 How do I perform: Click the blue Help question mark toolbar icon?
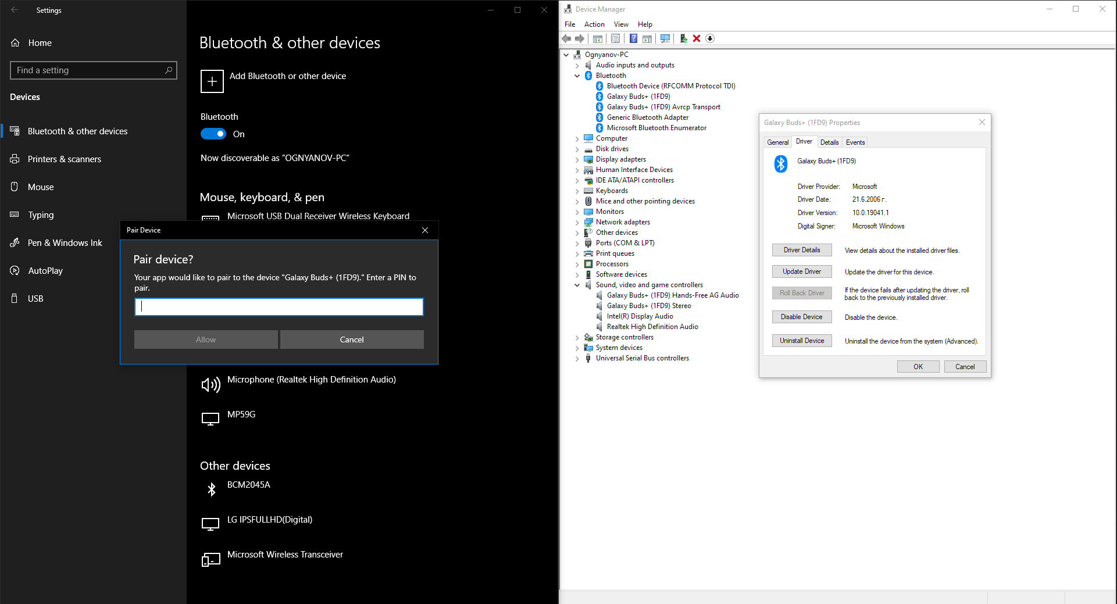point(633,38)
